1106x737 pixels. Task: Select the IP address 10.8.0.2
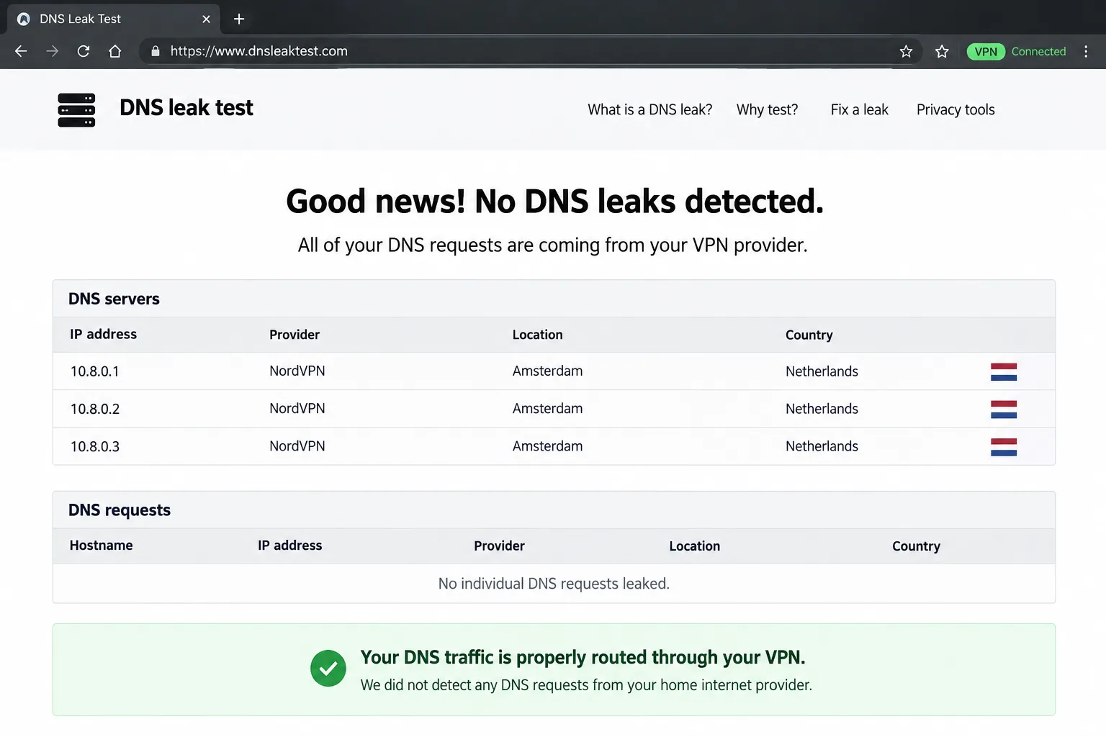click(94, 409)
